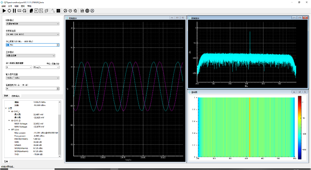311x170 pixels.
Task: Pause acquisition with the pause icon
Action: point(14,11)
